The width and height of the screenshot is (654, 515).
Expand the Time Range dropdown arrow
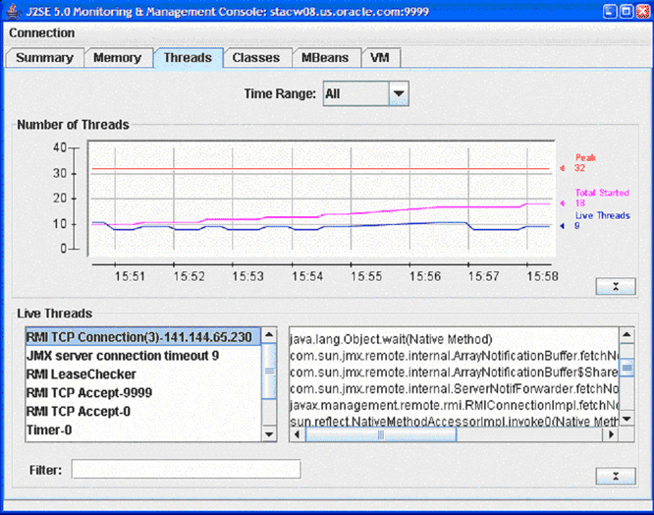pos(398,94)
